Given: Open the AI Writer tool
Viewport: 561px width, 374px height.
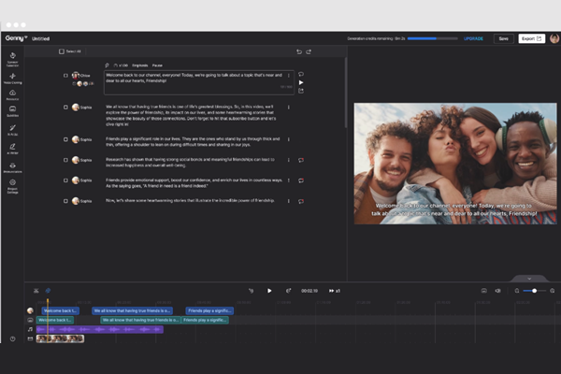Looking at the screenshot, I should click(x=12, y=149).
